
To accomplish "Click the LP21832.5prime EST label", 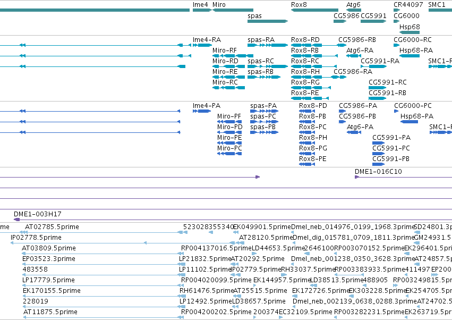I will click(205, 259).
